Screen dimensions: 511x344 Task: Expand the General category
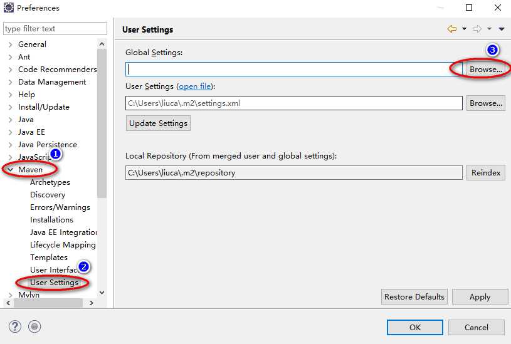pos(11,44)
